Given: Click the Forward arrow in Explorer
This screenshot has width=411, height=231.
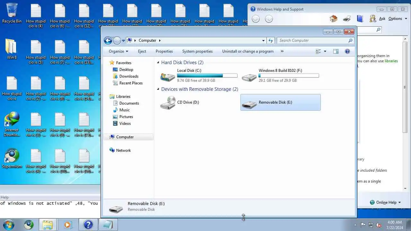Looking at the screenshot, I should (117, 40).
